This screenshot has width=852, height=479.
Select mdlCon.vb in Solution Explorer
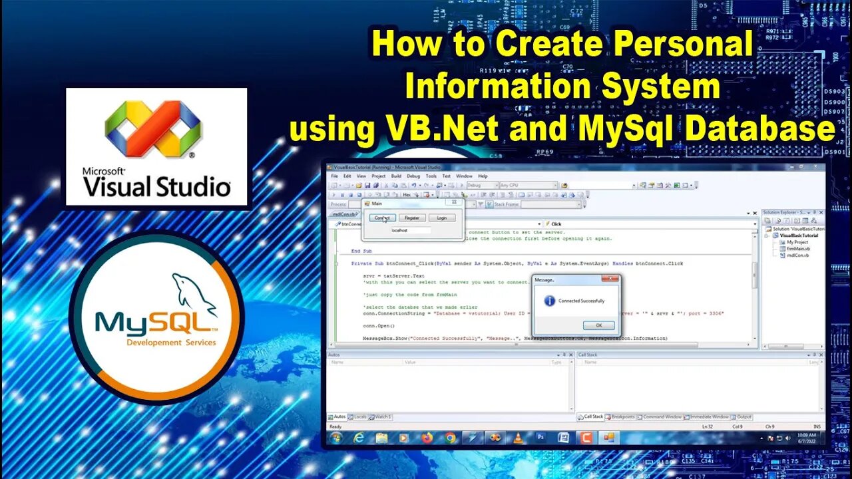[798, 255]
